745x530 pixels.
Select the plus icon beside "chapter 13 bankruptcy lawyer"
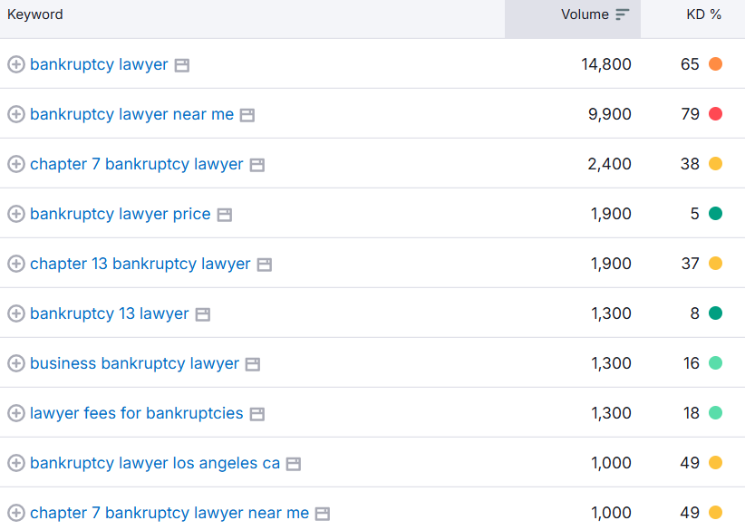(x=16, y=264)
